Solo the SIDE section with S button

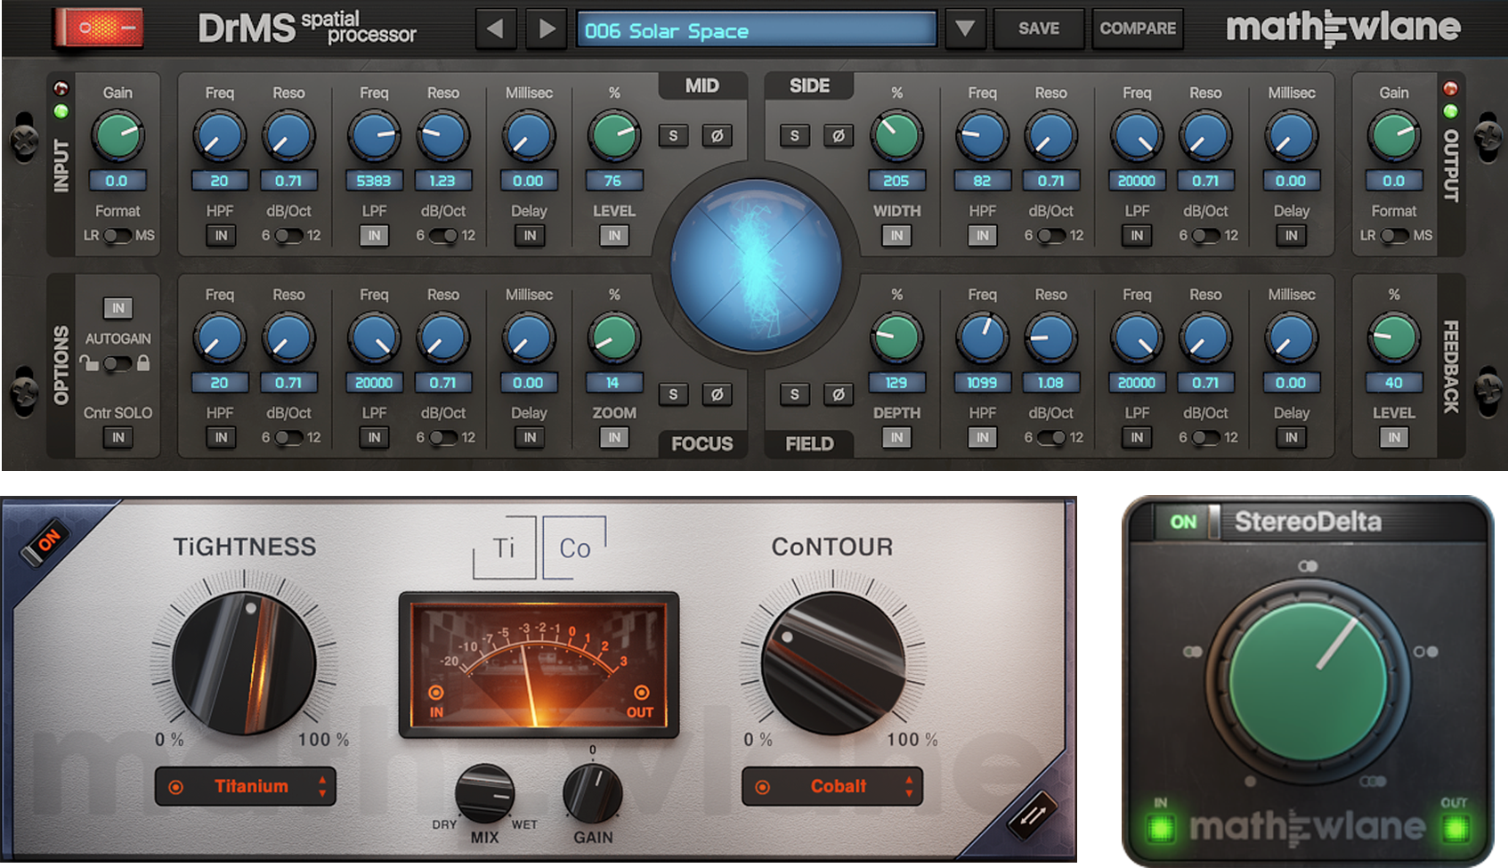tap(795, 135)
